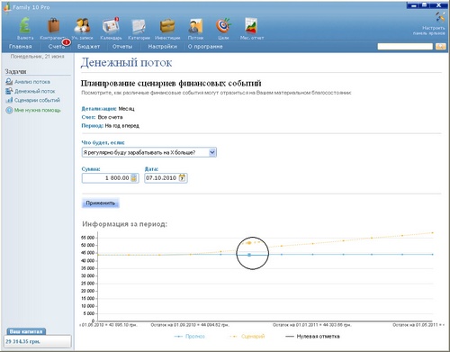Screen dimensions: 450x352
Task: Open the О программе menu
Action: 205,47
